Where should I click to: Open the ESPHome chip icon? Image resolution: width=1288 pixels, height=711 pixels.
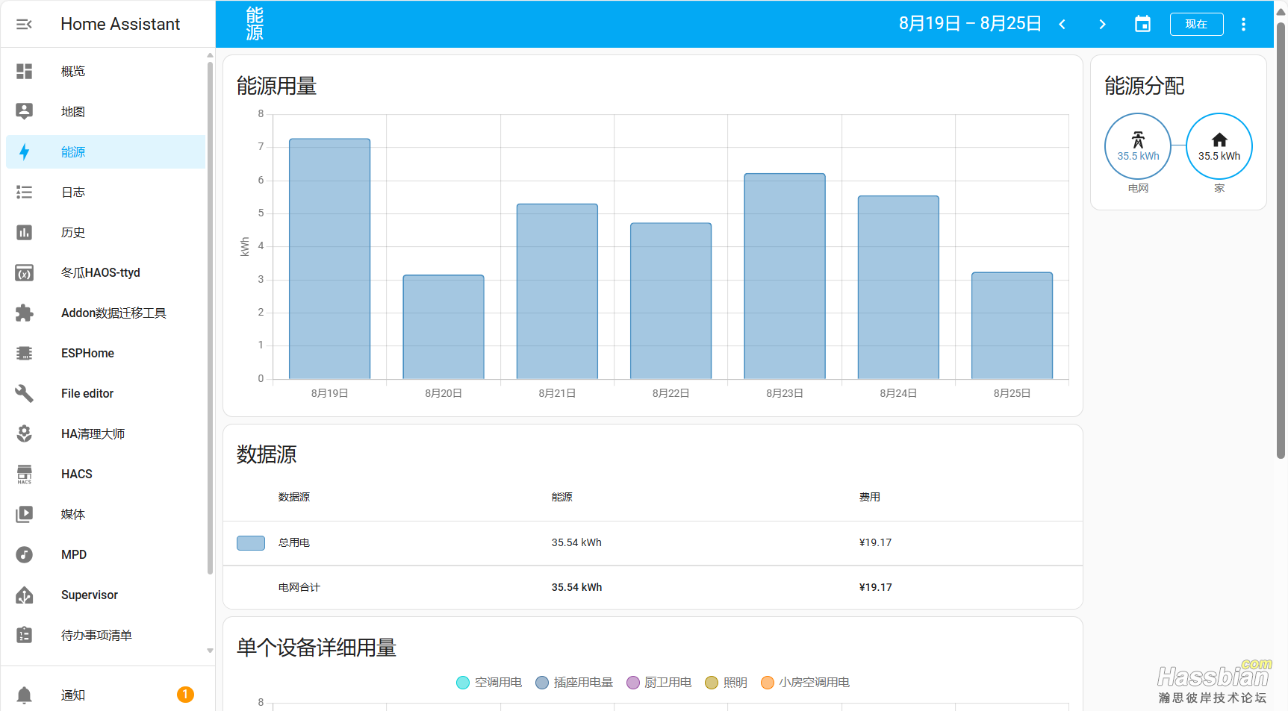click(x=25, y=353)
